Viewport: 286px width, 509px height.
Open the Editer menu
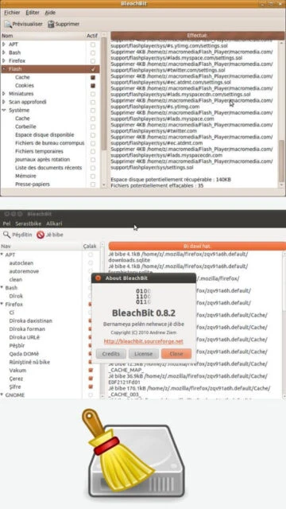tap(33, 13)
